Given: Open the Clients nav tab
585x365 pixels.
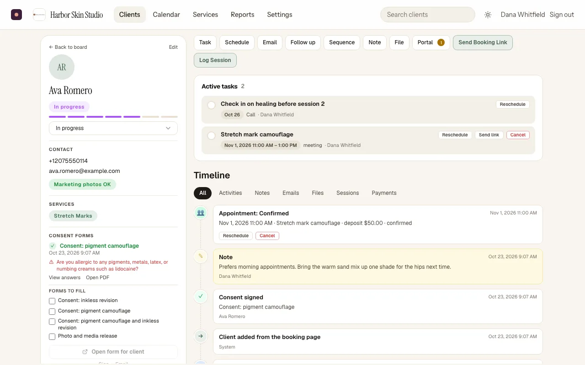Looking at the screenshot, I should tap(130, 15).
